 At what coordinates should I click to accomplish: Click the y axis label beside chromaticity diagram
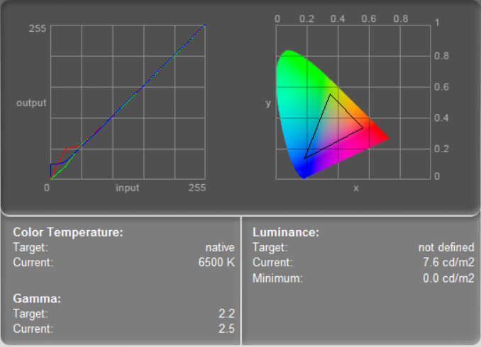(268, 103)
